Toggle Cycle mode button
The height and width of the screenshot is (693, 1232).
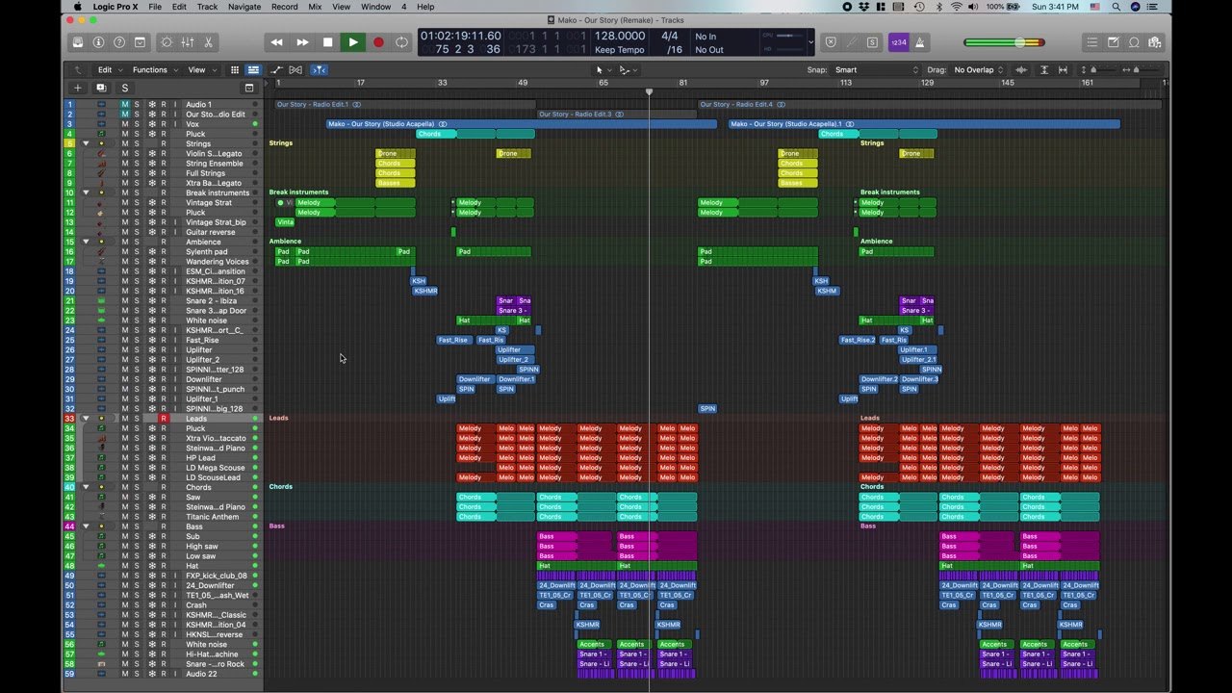tap(402, 42)
